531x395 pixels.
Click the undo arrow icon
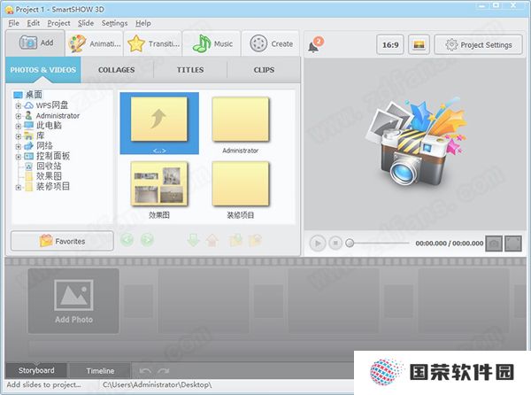click(145, 371)
